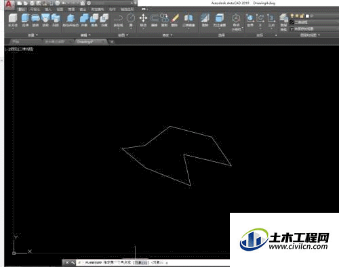
Task: Select the Revolve (旋转) tool
Action: pos(35,20)
